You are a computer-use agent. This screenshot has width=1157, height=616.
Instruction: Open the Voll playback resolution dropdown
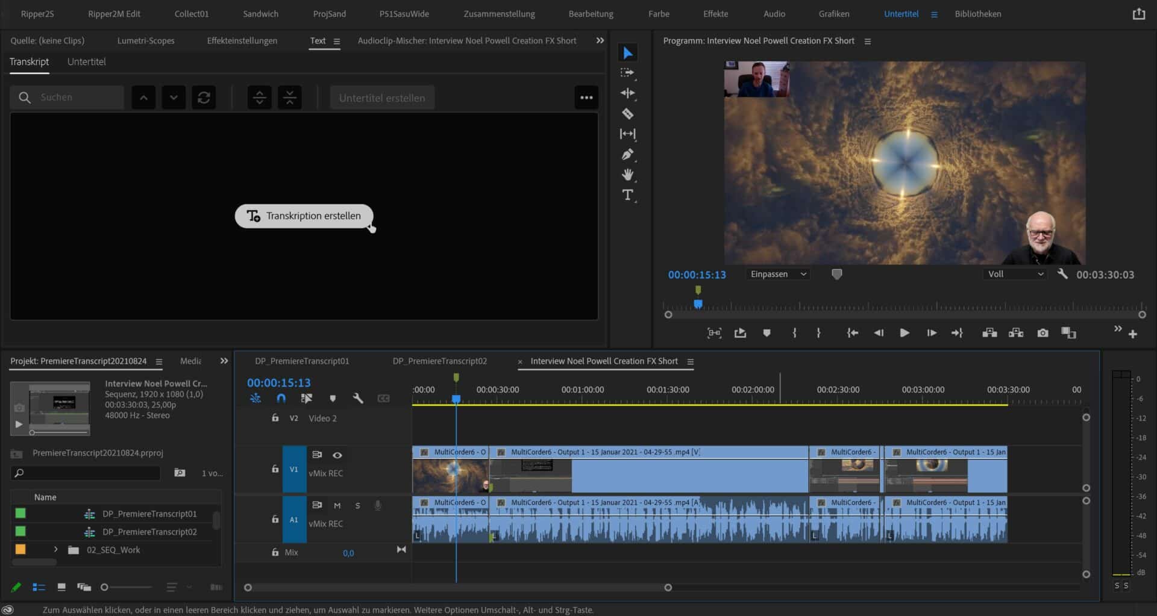point(1014,274)
